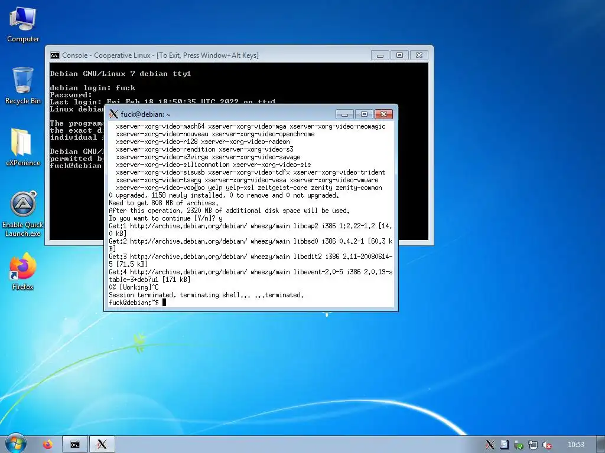605x453 pixels.
Task: Minimize the fuck@debian xterm window
Action: [x=344, y=114]
